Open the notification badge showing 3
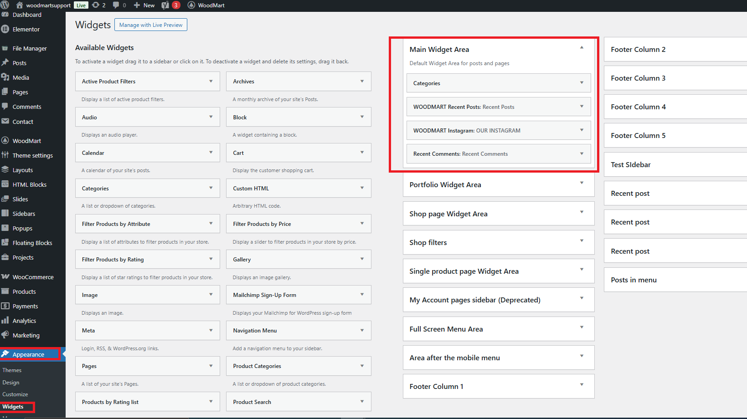The image size is (747, 419). 176,5
